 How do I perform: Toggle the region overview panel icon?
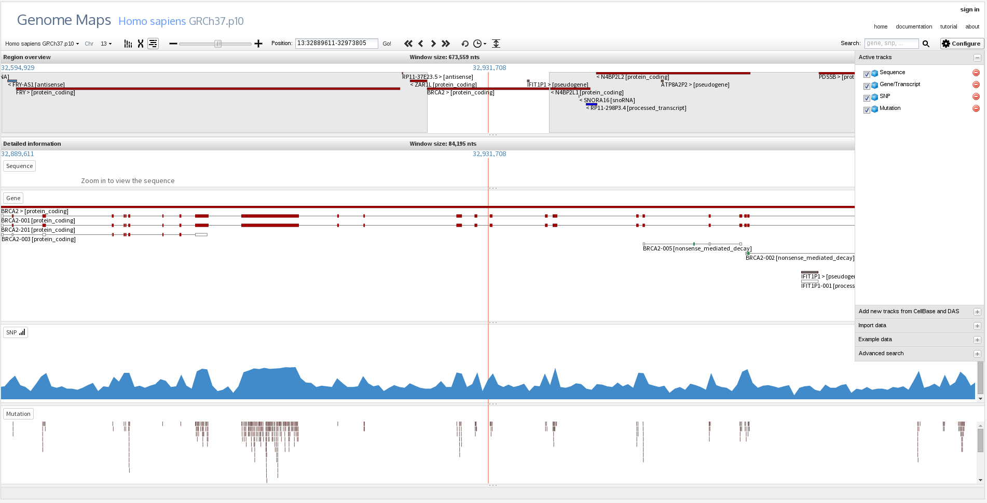click(153, 44)
